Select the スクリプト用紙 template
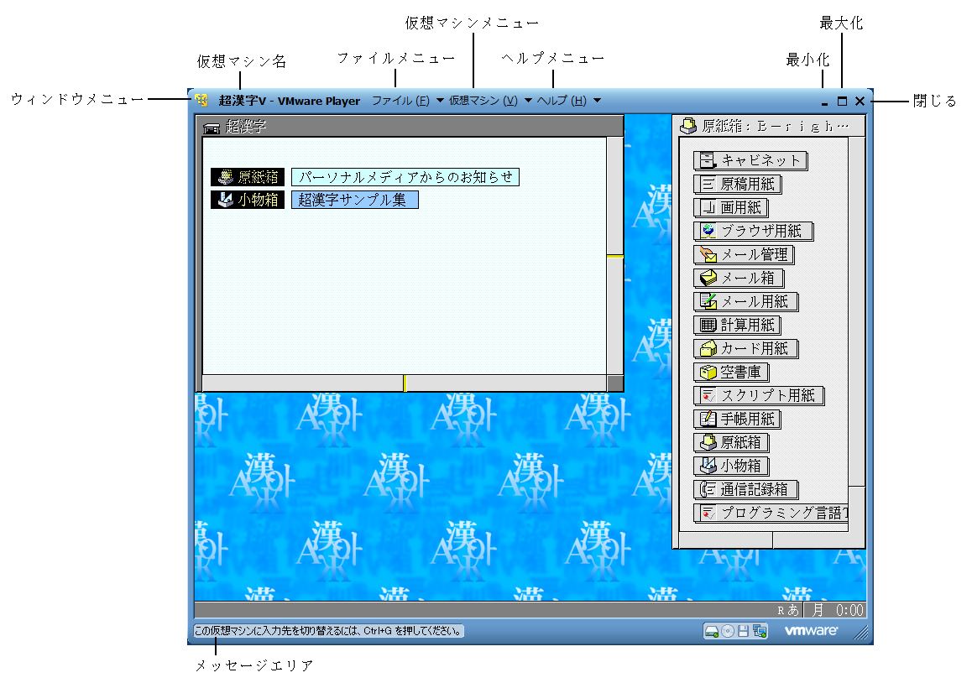The width and height of the screenshot is (972, 683). 759,396
